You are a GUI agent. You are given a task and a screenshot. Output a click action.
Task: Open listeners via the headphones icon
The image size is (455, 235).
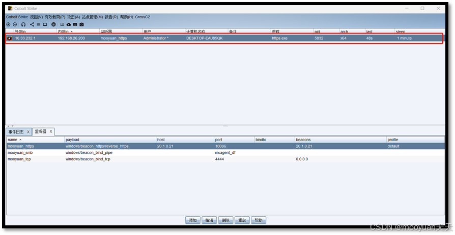(x=23, y=24)
